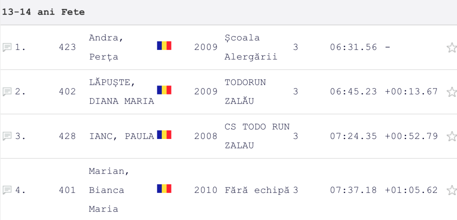Image resolution: width=457 pixels, height=220 pixels.
Task: Open comment icon for rank 4 row
Action: coord(7,190)
